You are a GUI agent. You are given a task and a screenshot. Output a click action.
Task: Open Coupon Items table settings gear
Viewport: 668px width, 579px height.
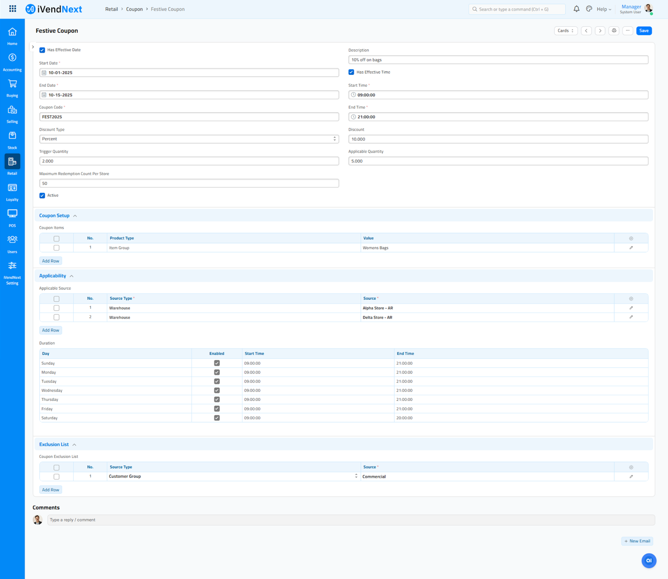click(631, 238)
